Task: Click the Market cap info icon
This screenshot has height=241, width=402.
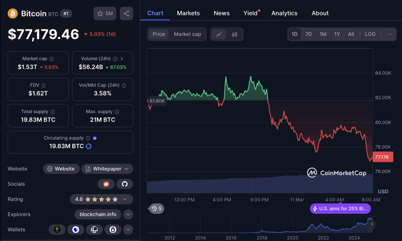Action: tap(52, 59)
